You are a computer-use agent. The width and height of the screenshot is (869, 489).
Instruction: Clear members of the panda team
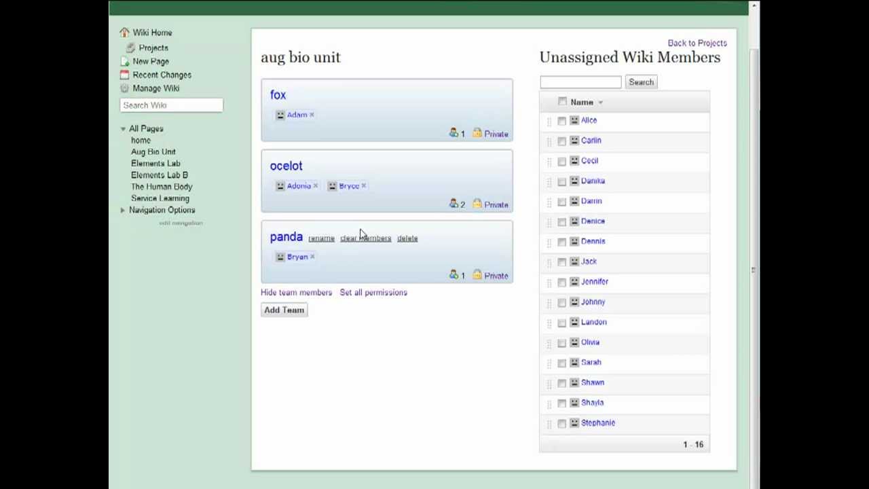click(x=365, y=238)
